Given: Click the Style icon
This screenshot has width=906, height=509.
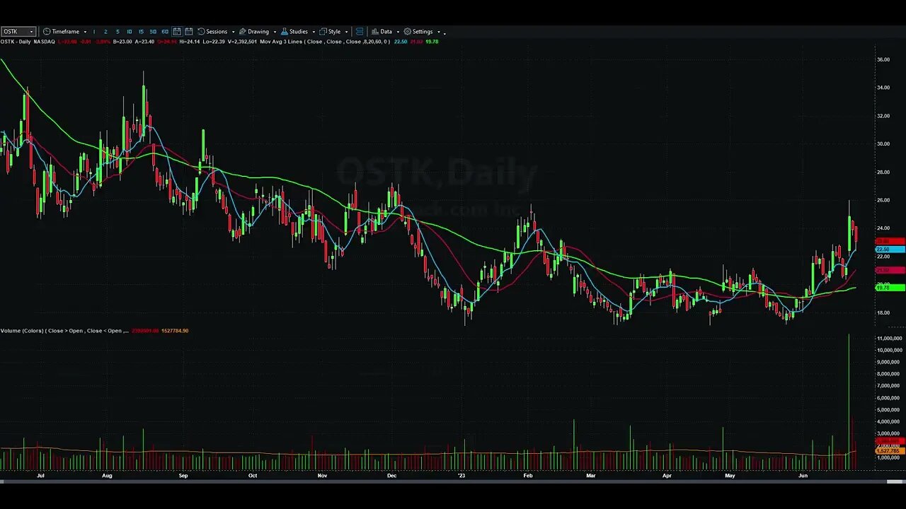Looking at the screenshot, I should pos(323,32).
